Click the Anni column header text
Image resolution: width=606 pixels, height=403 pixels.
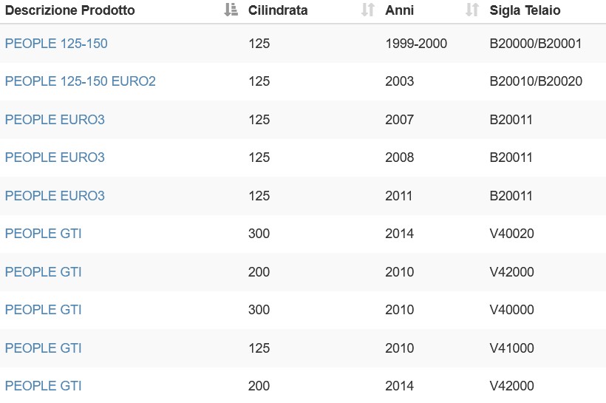coord(399,10)
